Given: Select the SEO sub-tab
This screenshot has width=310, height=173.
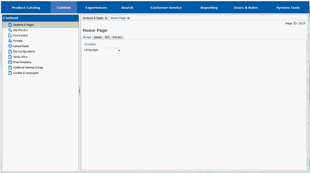Looking at the screenshot, I should tap(107, 37).
